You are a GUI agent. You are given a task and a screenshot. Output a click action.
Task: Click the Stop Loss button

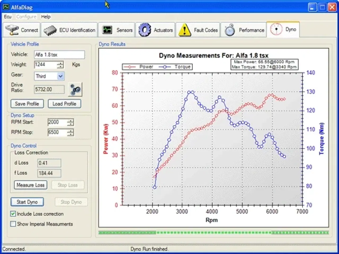tap(68, 185)
